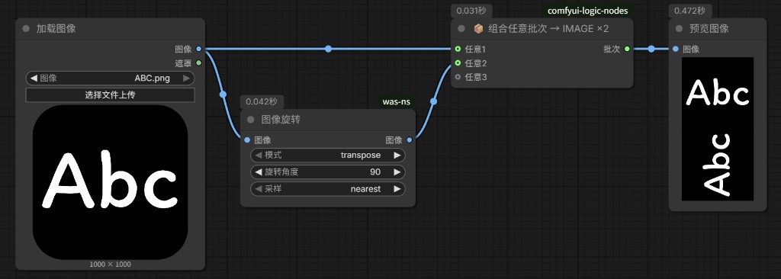The height and width of the screenshot is (279, 781).
Task: Click the link midpoint between 批次 and 预览图像
Action: click(x=651, y=49)
